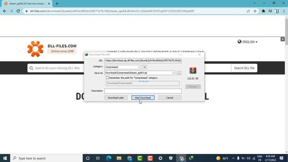Launch Microsoft Edge from the taskbar
Viewport: 288px width, 162px height.
tap(109, 158)
